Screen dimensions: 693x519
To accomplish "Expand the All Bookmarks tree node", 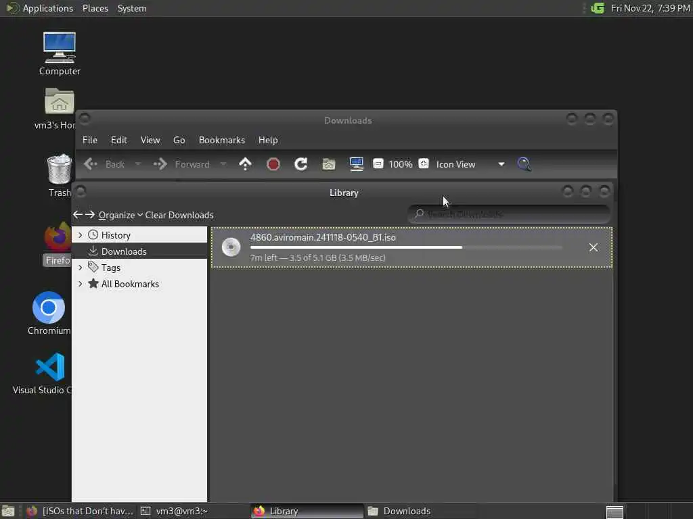I will click(81, 284).
